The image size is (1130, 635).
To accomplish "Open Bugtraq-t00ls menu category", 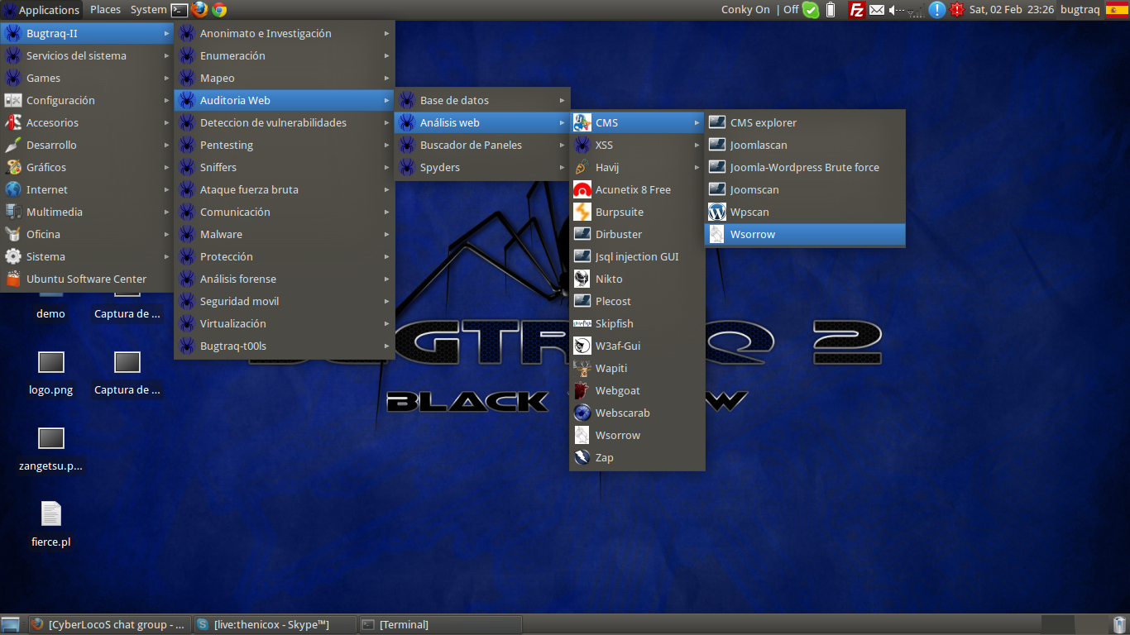I will click(285, 346).
